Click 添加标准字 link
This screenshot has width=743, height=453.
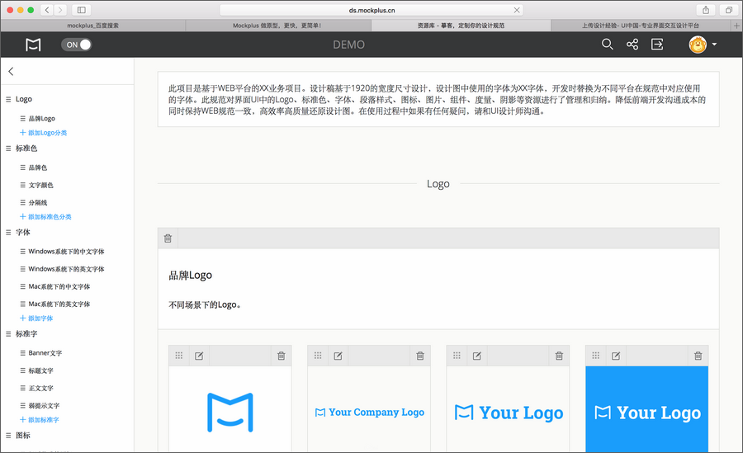tap(40, 419)
